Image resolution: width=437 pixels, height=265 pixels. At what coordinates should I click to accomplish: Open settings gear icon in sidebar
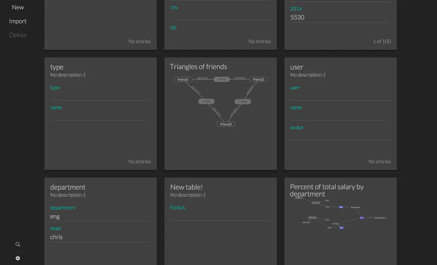tap(18, 258)
